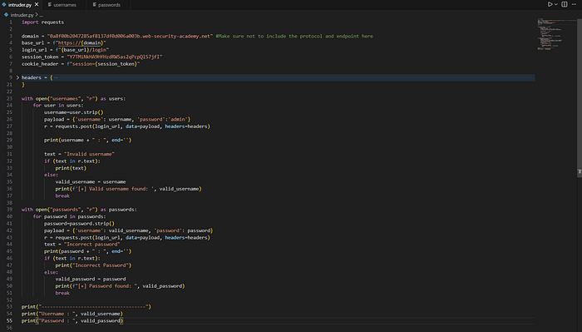582x332 pixels.
Task: Open the More Actions ellipsis menu
Action: pyautogui.click(x=574, y=4)
